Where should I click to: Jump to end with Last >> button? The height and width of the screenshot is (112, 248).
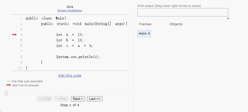[95, 99]
